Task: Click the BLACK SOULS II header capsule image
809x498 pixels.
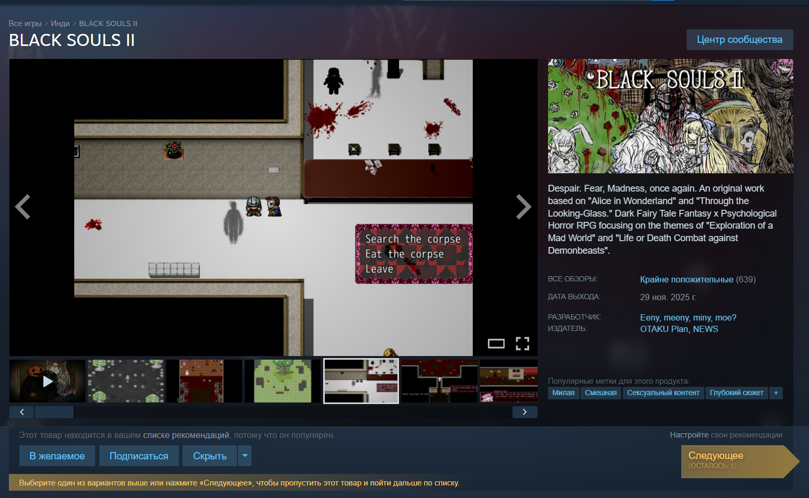Action: [670, 116]
